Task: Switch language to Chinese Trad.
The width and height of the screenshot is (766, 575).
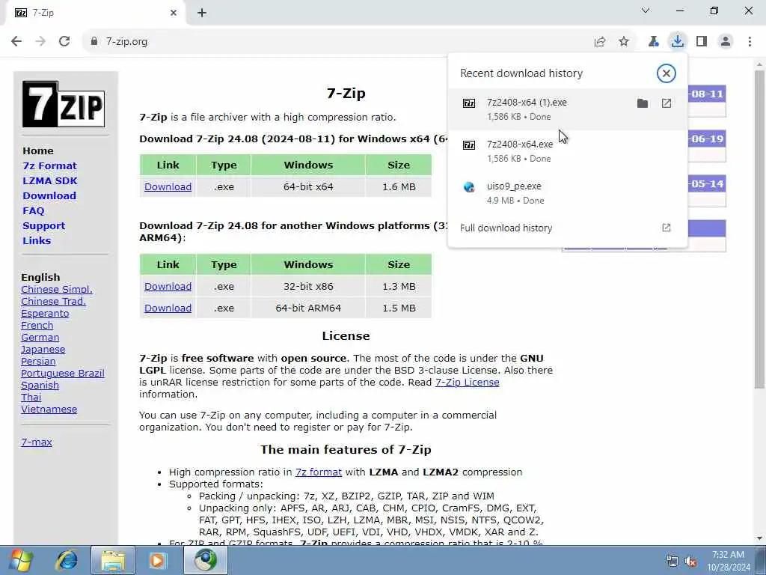Action: point(53,301)
